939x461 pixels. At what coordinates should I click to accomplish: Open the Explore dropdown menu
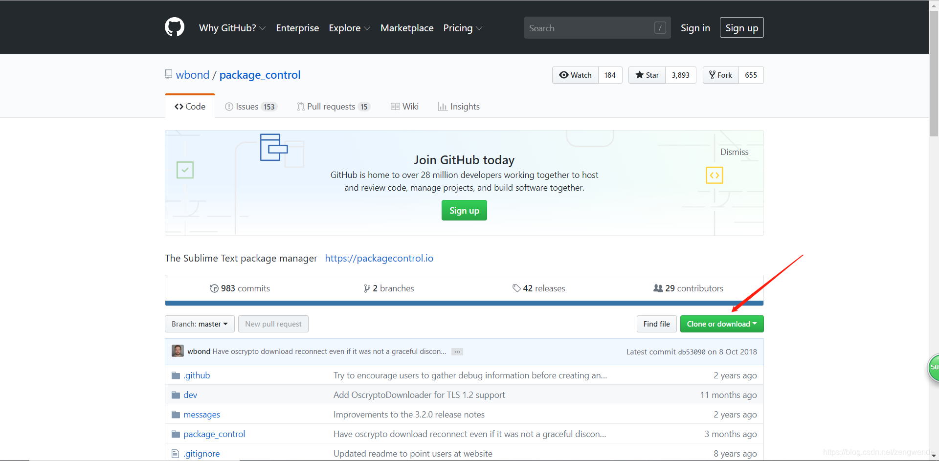tap(350, 28)
